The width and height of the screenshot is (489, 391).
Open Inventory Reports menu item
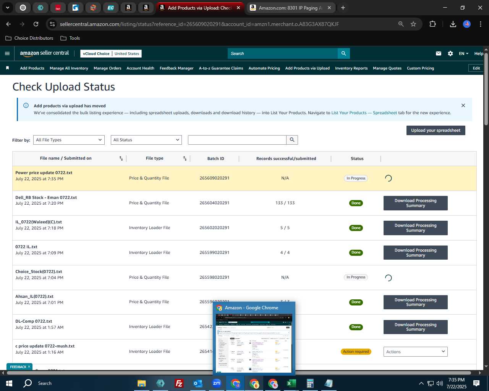(x=351, y=68)
